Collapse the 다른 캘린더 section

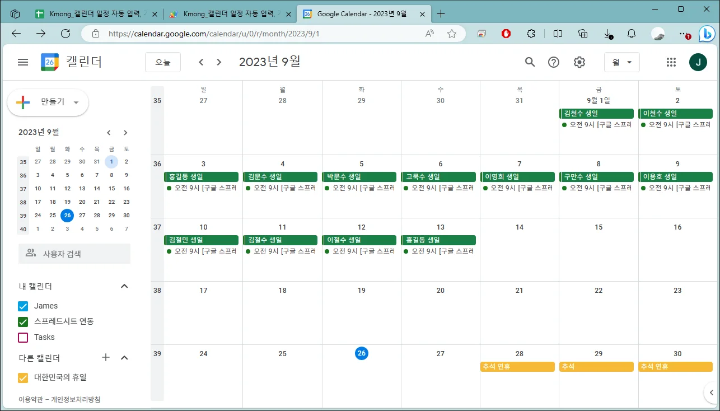[x=124, y=357]
